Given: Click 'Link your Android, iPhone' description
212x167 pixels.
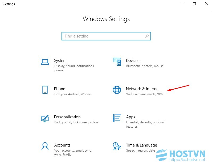Looking at the screenshot, I should coord(72,94).
